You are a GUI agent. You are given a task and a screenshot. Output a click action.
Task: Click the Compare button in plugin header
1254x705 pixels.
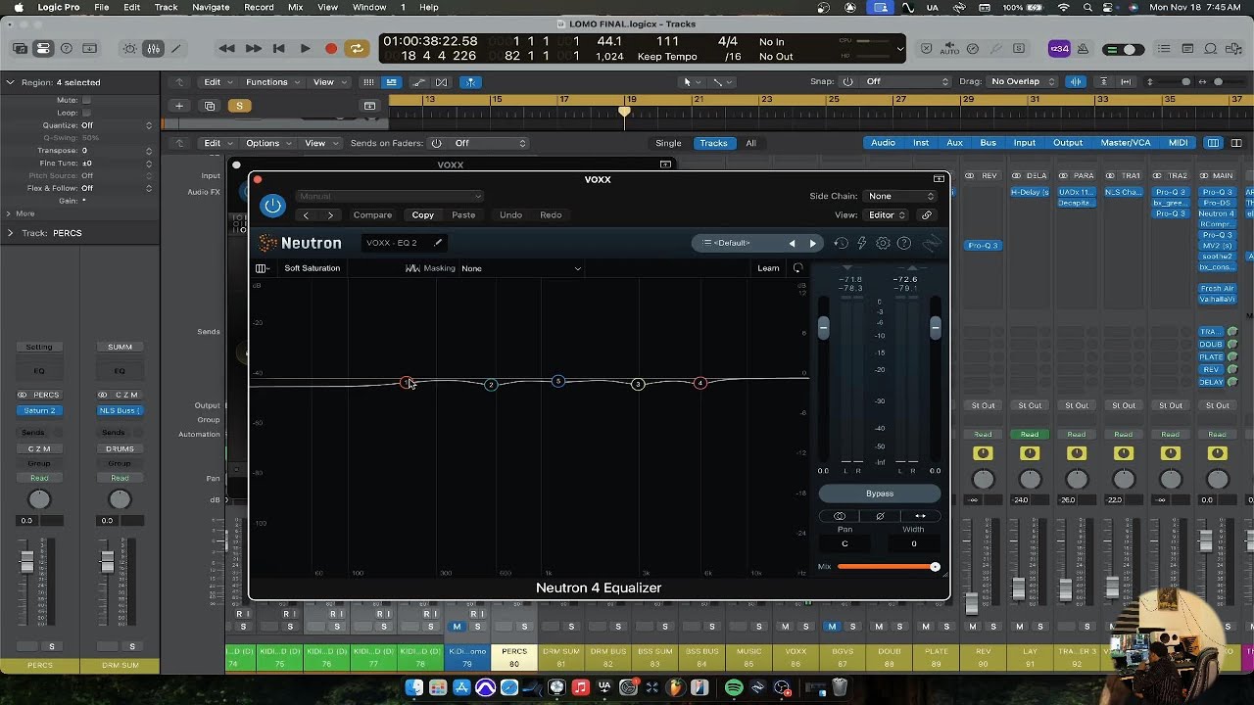coord(372,215)
